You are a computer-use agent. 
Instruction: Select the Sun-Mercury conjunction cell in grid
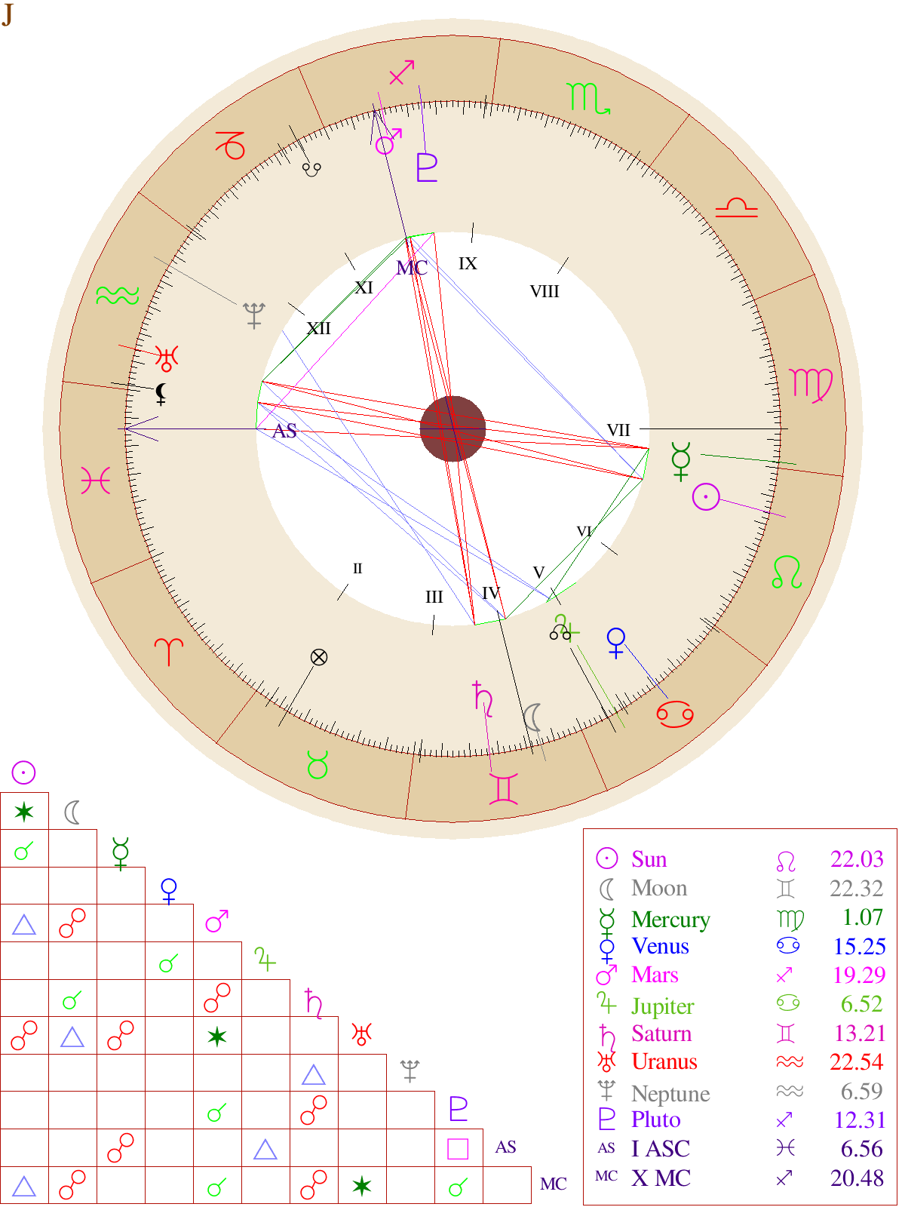click(24, 849)
